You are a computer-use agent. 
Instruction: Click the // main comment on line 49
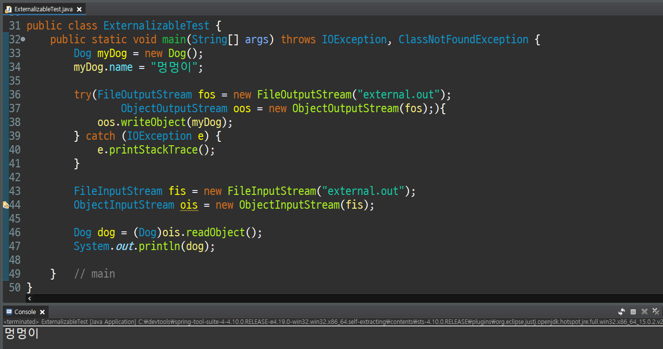(x=95, y=274)
